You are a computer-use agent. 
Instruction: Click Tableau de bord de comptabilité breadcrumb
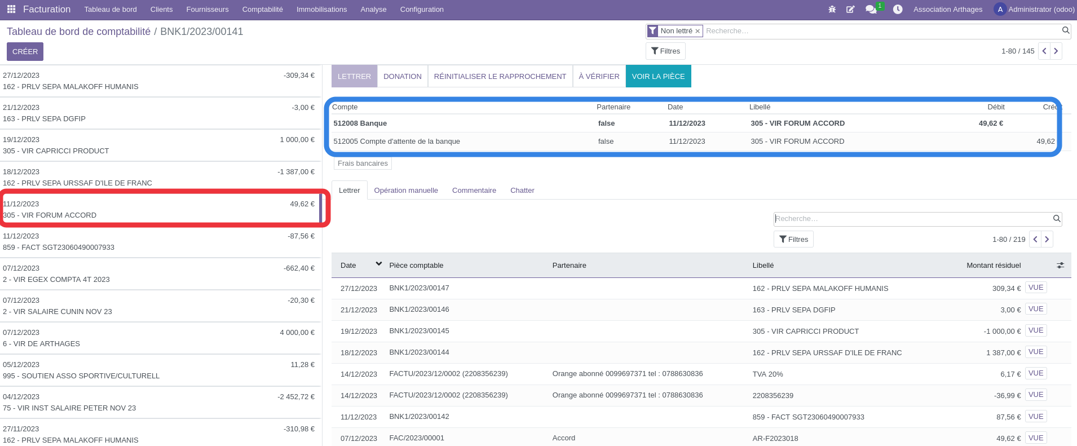(x=78, y=32)
